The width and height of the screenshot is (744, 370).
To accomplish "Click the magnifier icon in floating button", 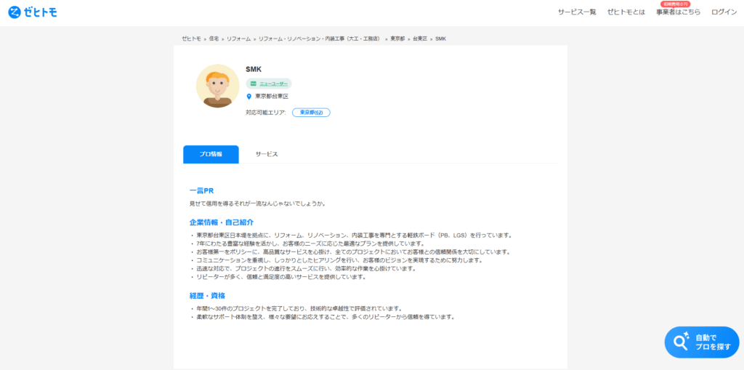I will (x=681, y=342).
